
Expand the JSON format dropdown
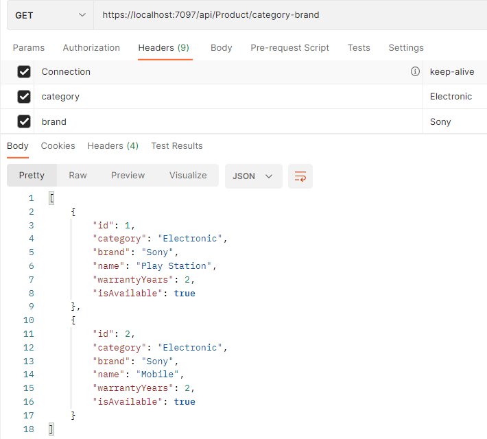[253, 176]
